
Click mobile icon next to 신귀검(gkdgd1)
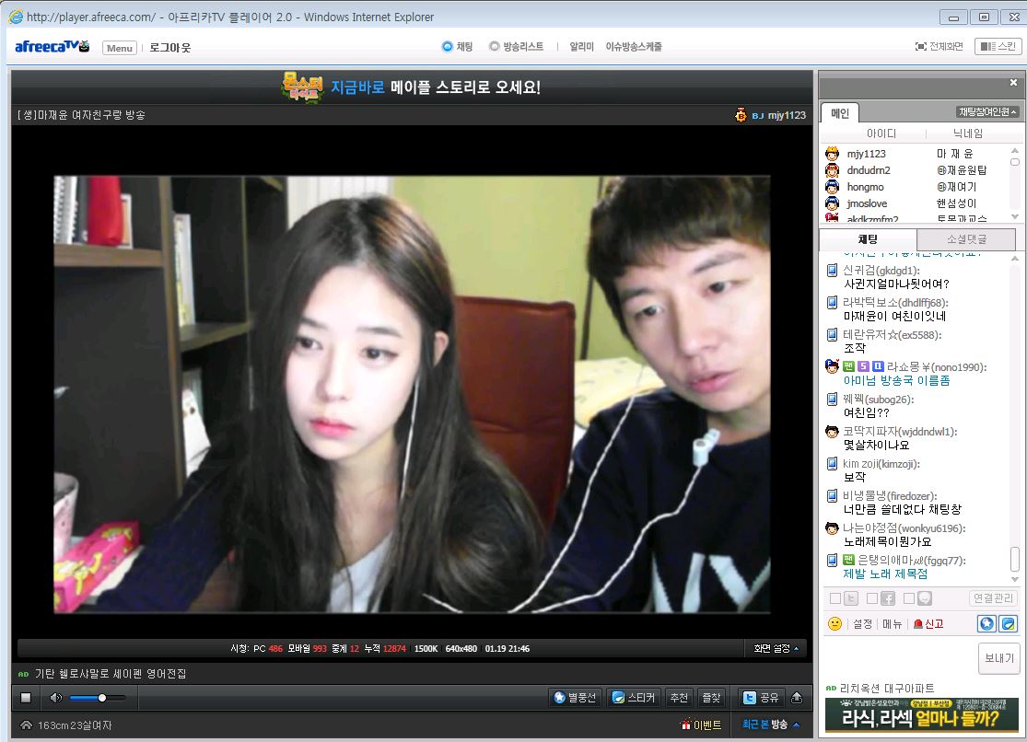pos(832,271)
